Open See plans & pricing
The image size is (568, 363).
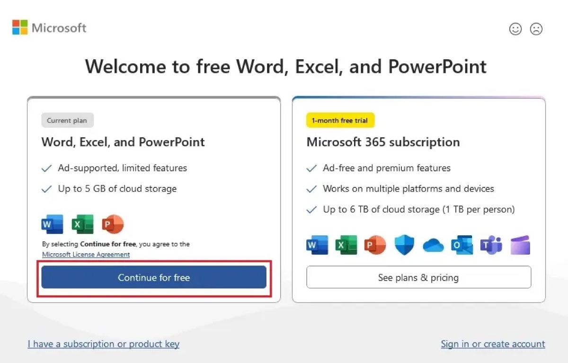(x=418, y=277)
